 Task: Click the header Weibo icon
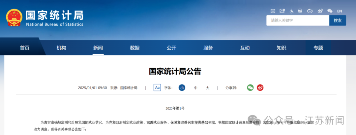pos(320,11)
